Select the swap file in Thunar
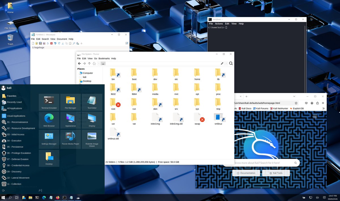 point(197,119)
